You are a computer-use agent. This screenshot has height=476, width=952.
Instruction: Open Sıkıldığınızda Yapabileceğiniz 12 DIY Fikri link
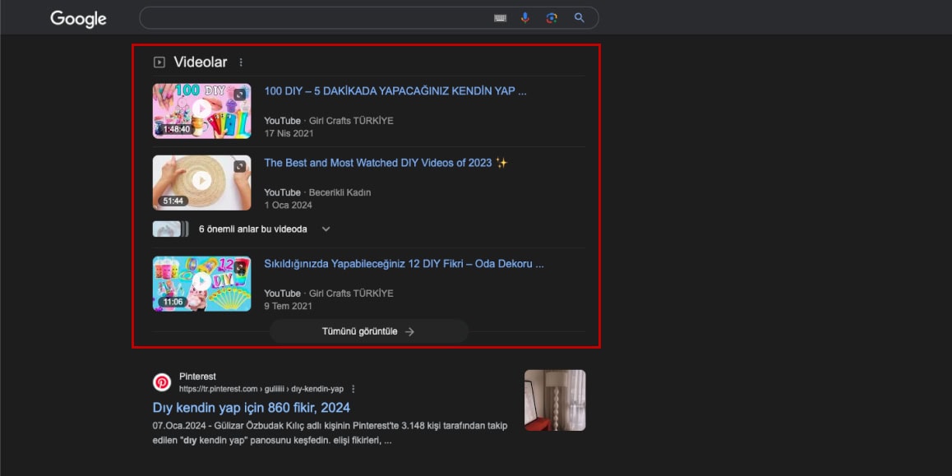(x=404, y=264)
